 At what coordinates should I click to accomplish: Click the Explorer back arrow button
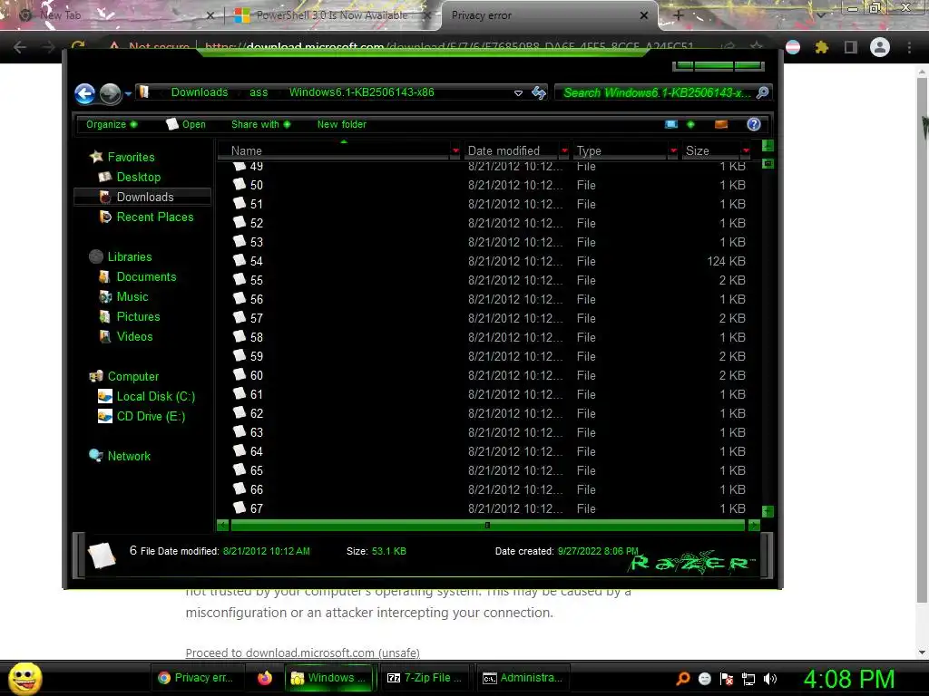point(84,93)
